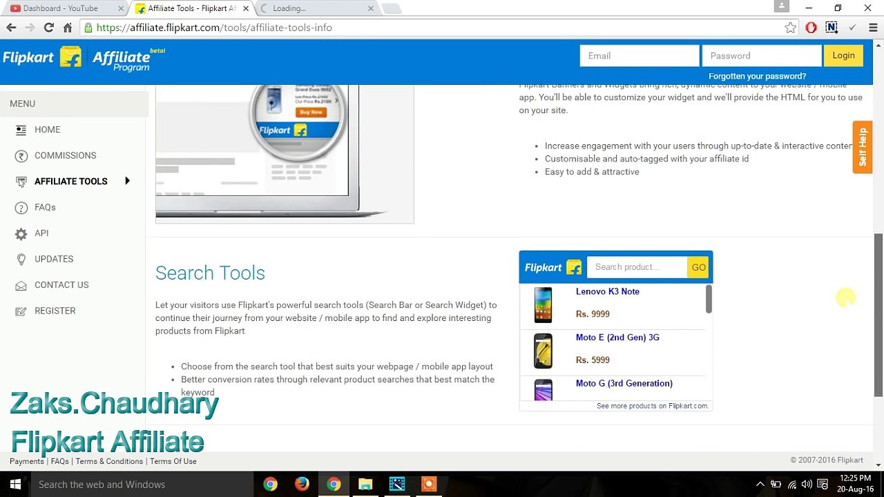The height and width of the screenshot is (497, 884).
Task: Click the Flipkart Affiliate Program logo
Action: (84, 59)
